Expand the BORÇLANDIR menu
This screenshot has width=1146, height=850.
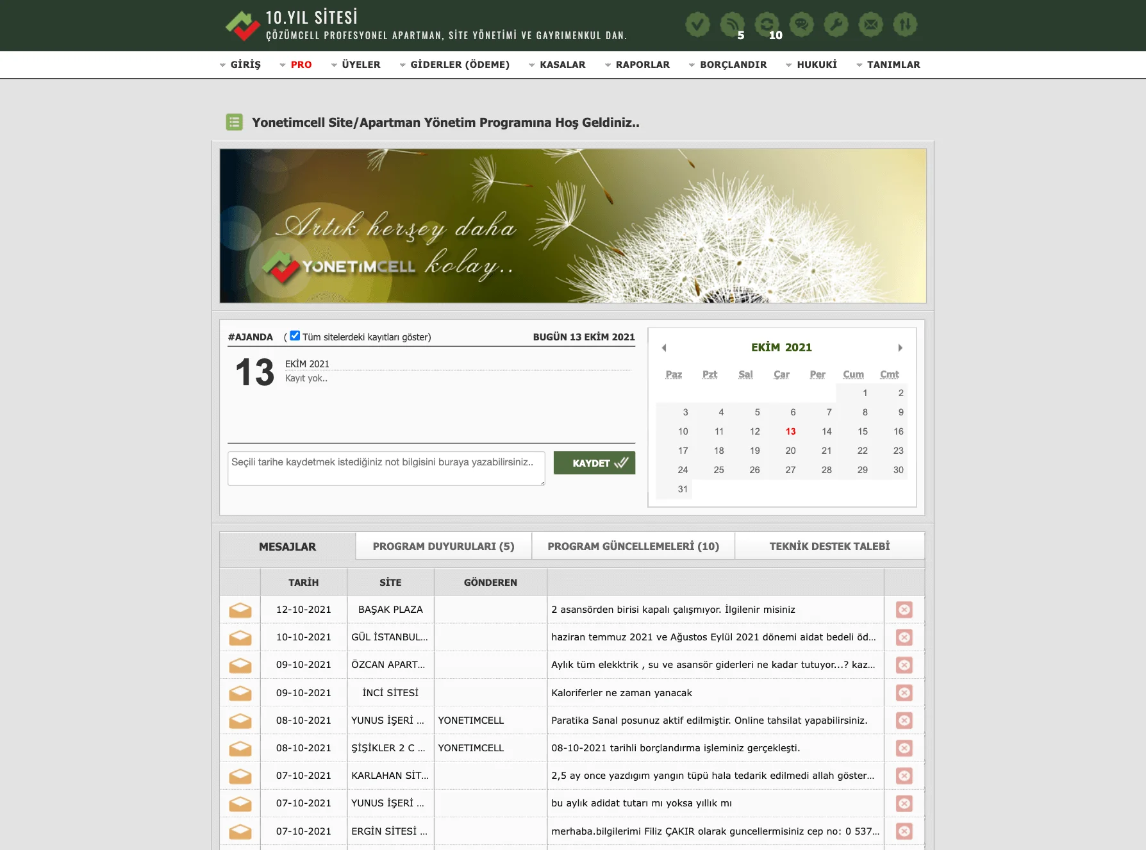click(x=727, y=65)
